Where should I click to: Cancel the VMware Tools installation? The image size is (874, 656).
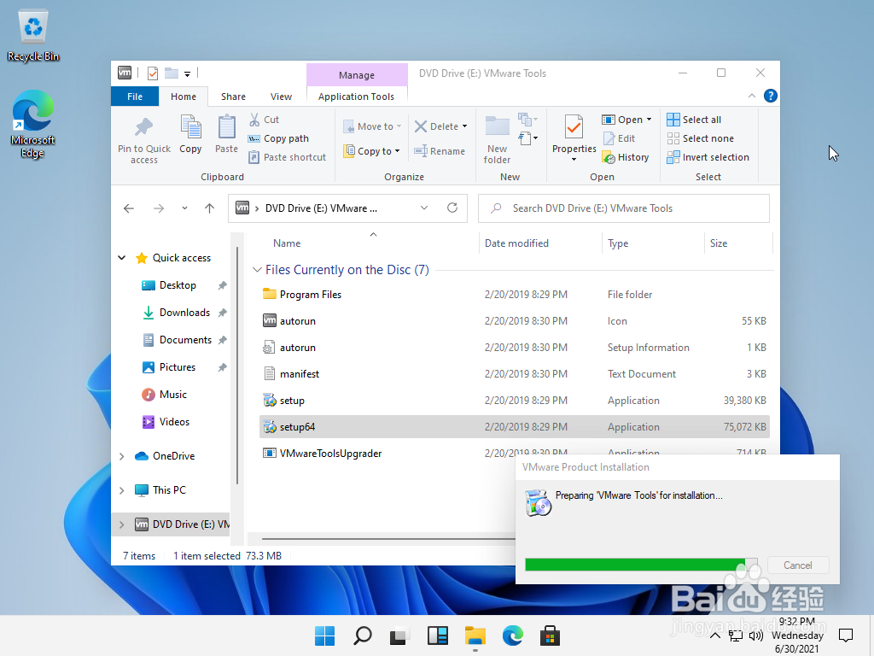coord(798,565)
